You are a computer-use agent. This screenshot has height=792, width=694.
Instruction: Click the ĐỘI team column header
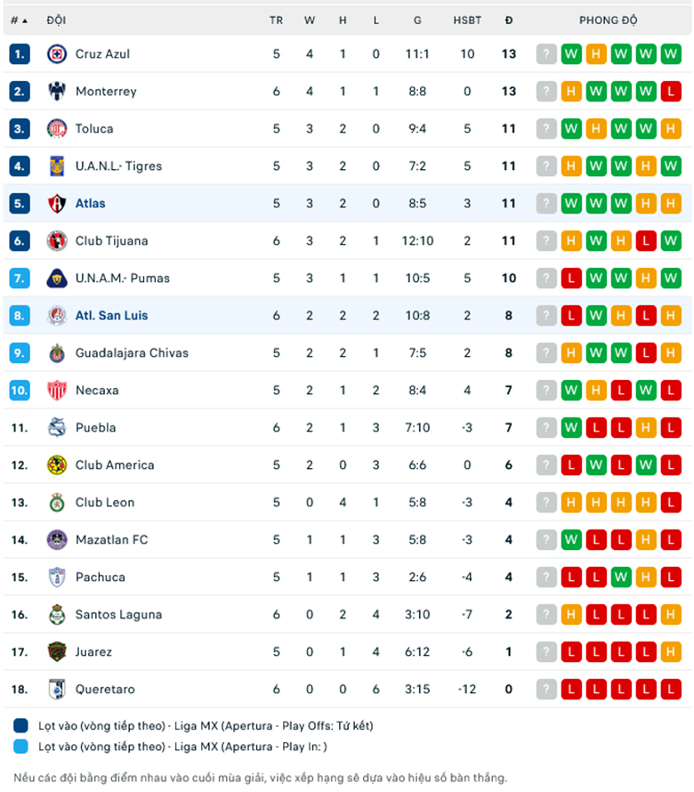56,20
